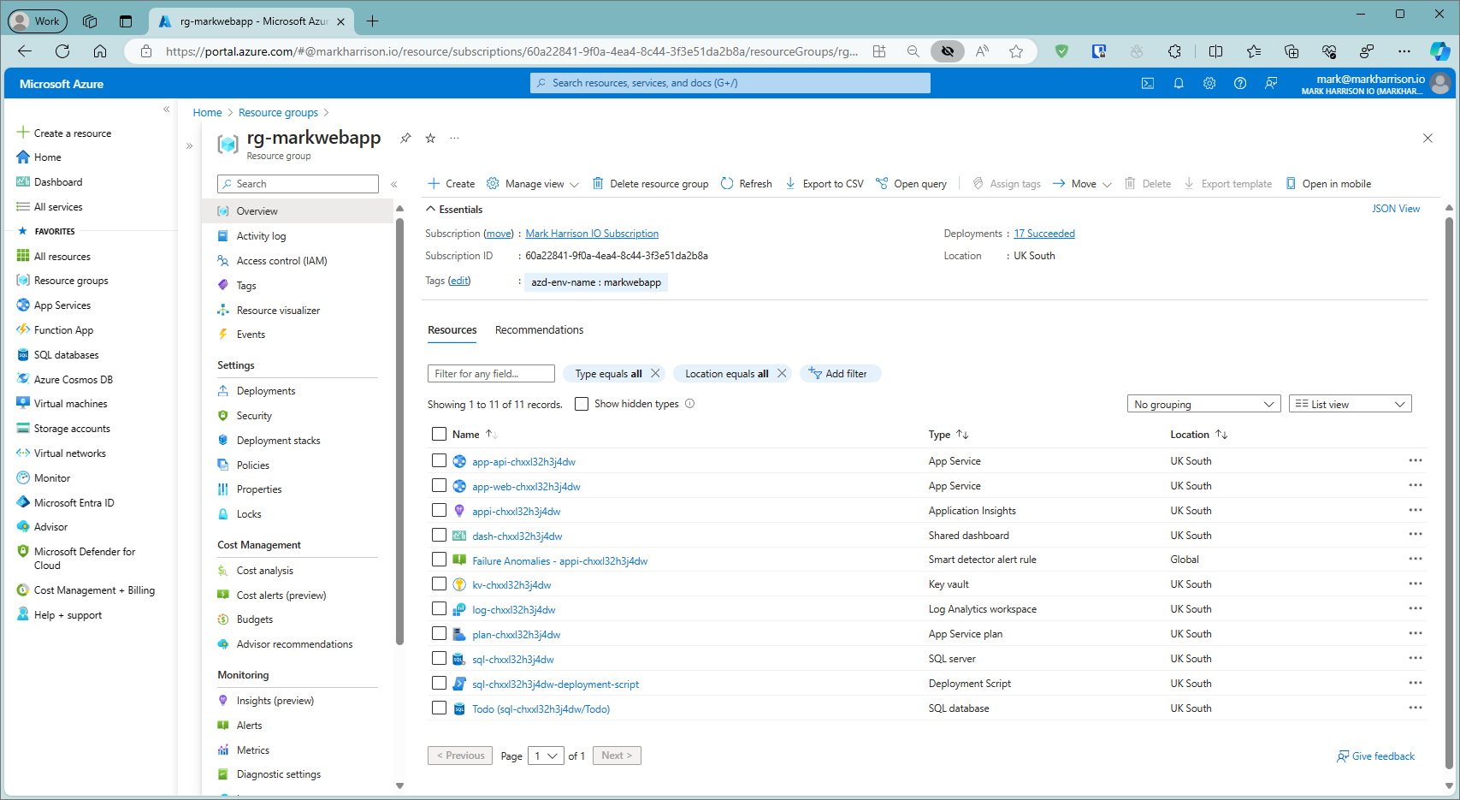This screenshot has width=1460, height=800.
Task: Open the No grouping dropdown
Action: [x=1203, y=404]
